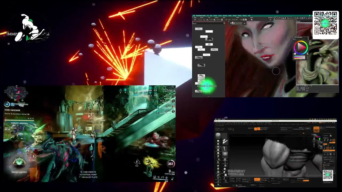Open the Canvas menu in Corel Painter
Image resolution: width=342 pixels, height=192 pixels.
click(215, 16)
